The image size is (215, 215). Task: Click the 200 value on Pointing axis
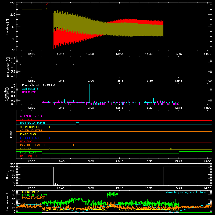pos(13,15)
